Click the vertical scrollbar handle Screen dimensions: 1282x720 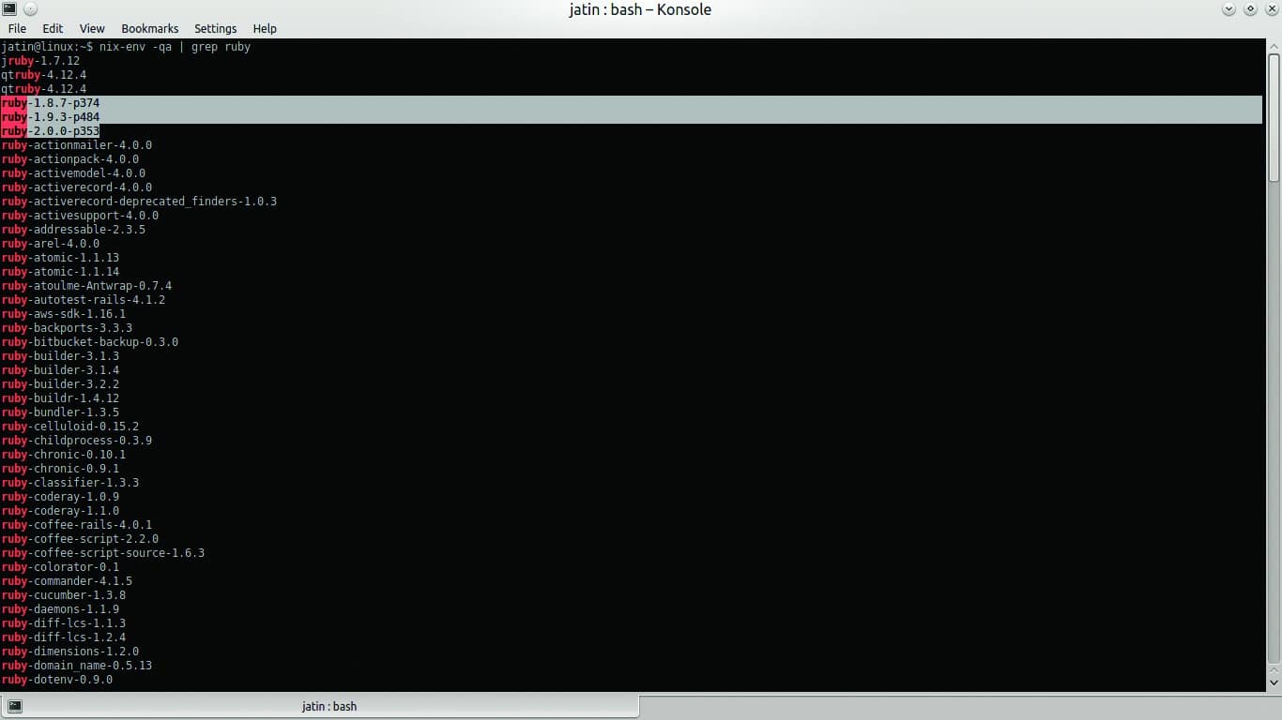1274,117
